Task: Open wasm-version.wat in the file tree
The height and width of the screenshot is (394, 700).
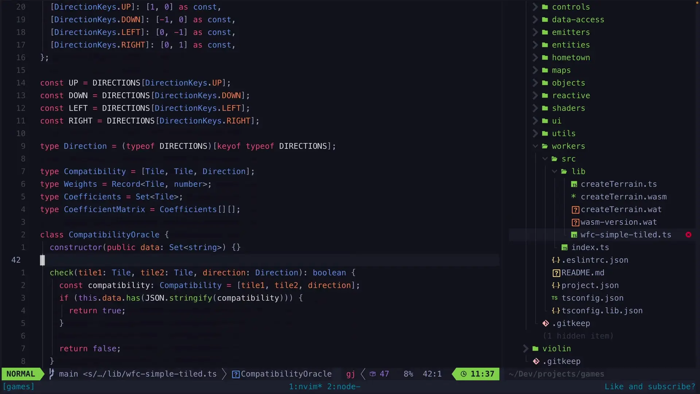Action: [x=619, y=222]
